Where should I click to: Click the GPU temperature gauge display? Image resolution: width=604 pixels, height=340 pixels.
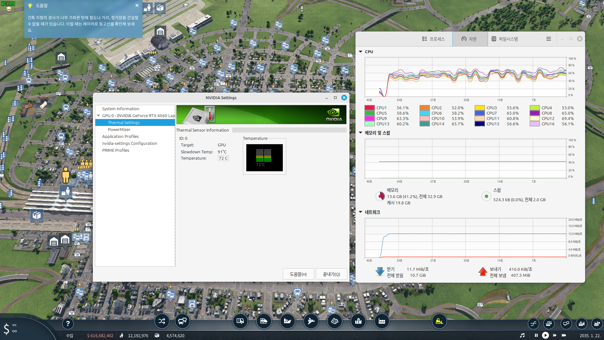[x=264, y=157]
